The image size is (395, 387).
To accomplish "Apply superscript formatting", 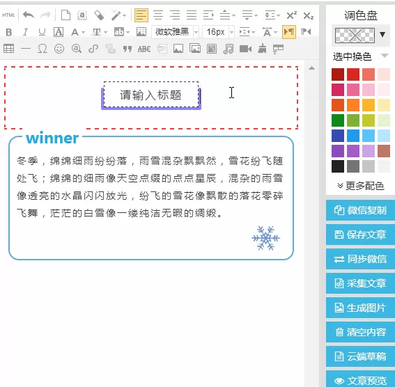I will (292, 15).
